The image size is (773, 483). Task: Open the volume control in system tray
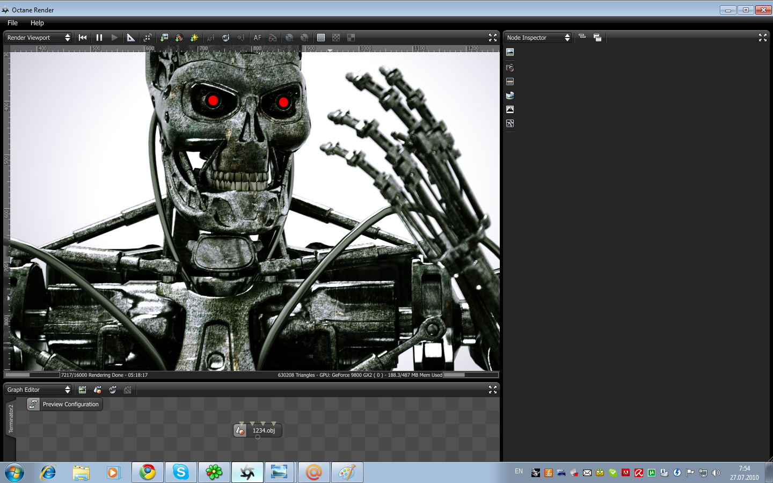coord(716,473)
